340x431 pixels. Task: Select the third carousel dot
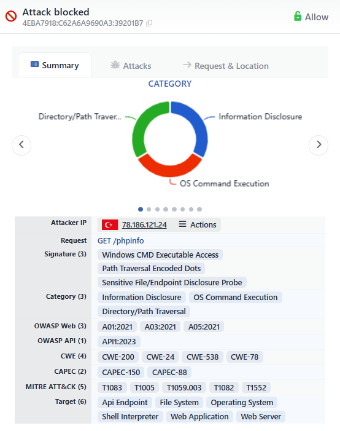coord(157,210)
